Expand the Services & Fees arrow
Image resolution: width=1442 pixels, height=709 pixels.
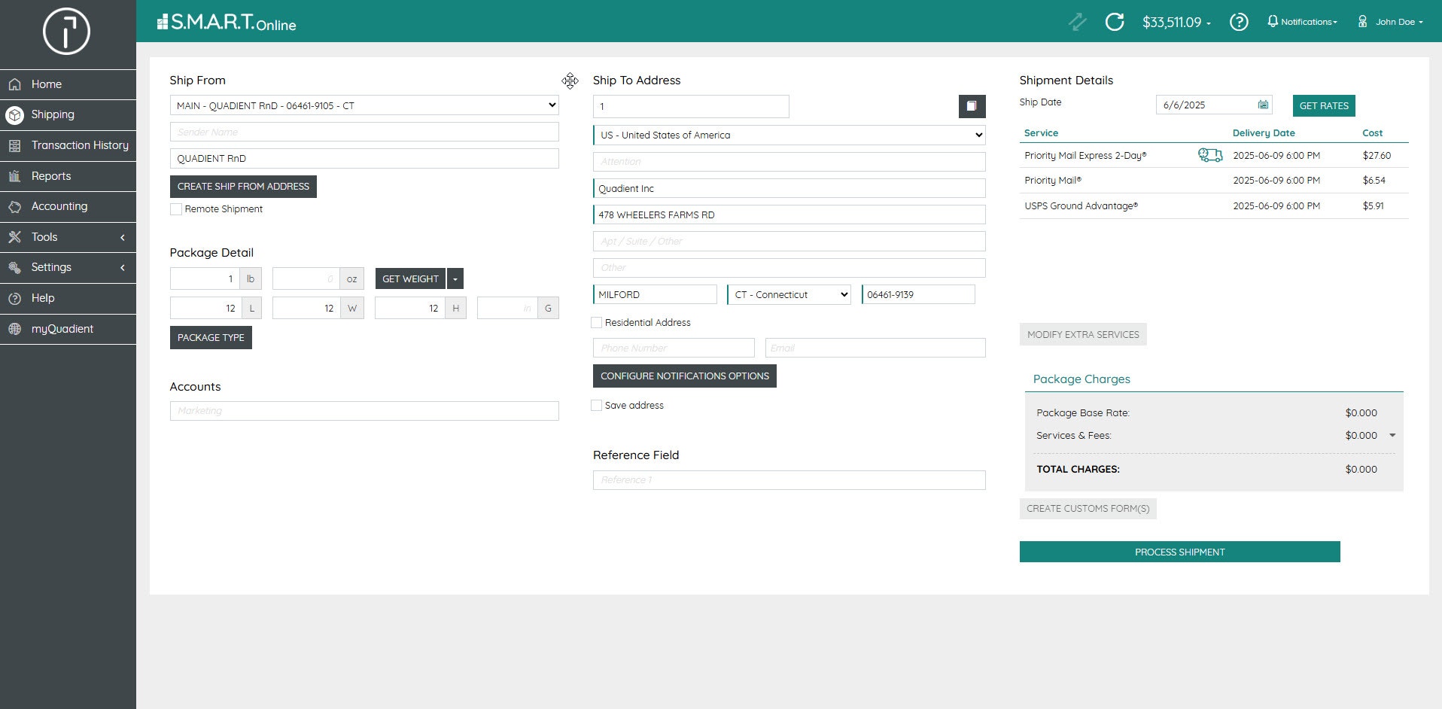(1392, 436)
